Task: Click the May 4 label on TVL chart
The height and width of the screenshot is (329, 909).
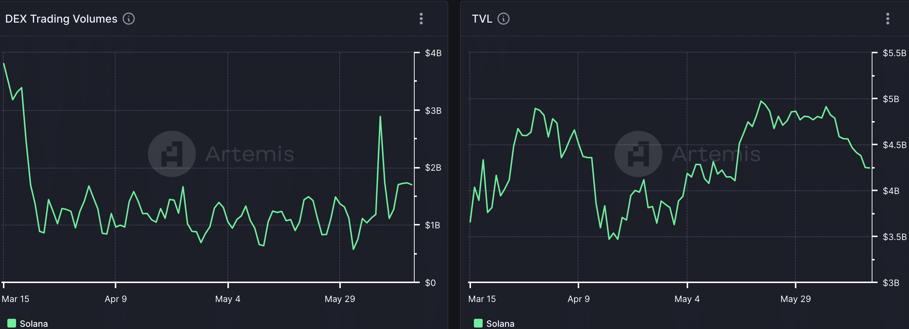Action: [x=687, y=299]
